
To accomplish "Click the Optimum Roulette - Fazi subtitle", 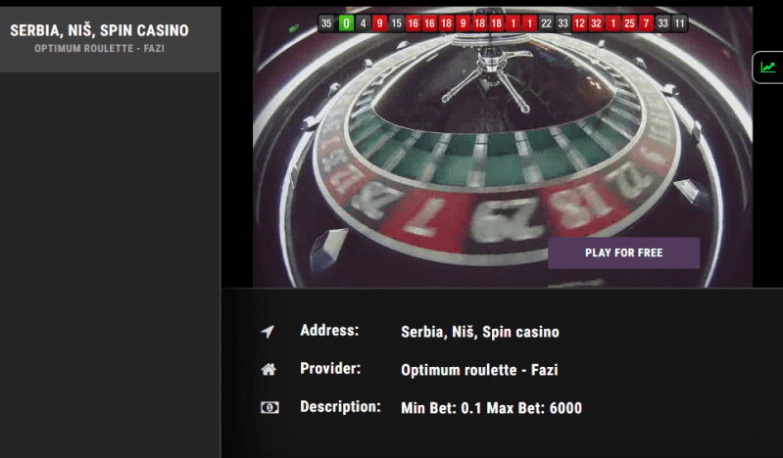I will click(x=99, y=48).
